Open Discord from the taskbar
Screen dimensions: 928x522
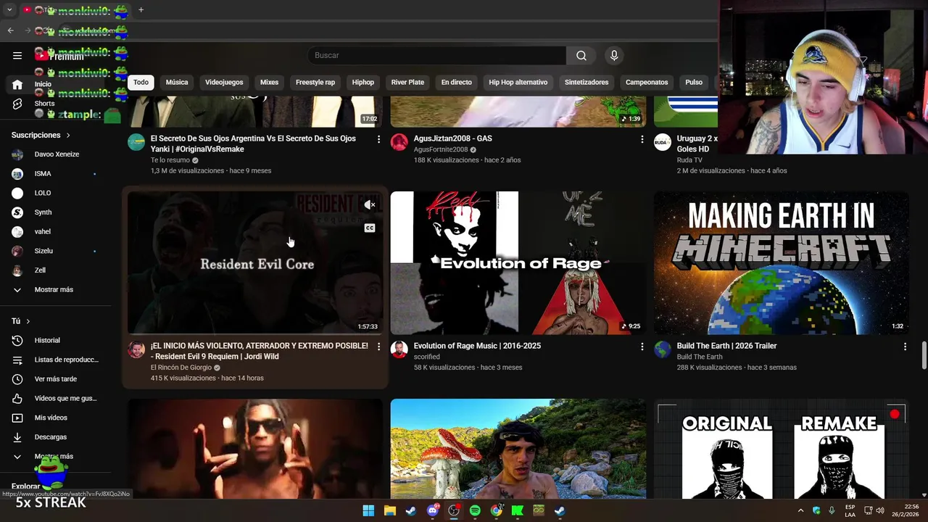433,510
